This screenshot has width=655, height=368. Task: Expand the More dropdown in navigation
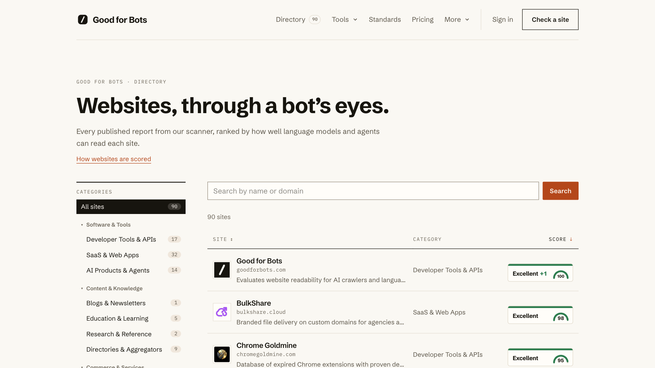[x=457, y=19]
